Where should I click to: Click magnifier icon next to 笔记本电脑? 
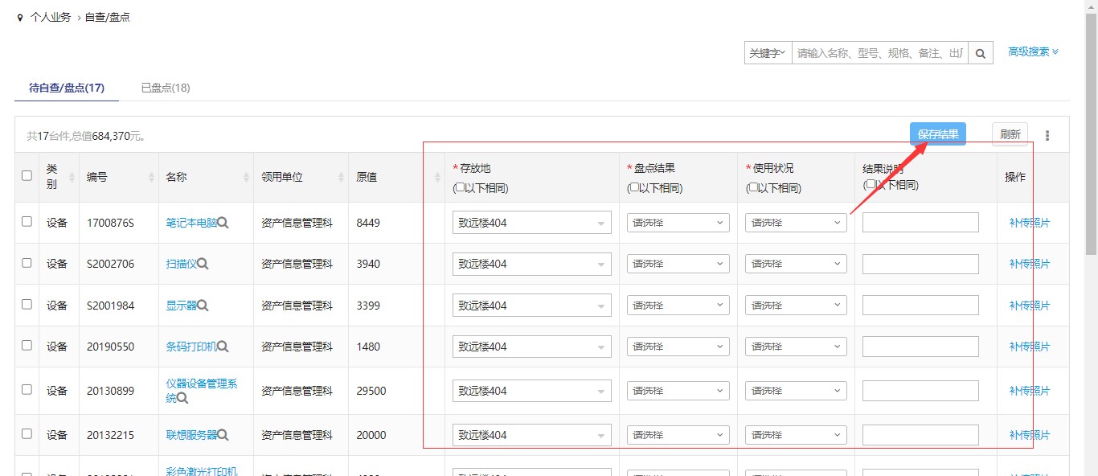pyautogui.click(x=223, y=223)
